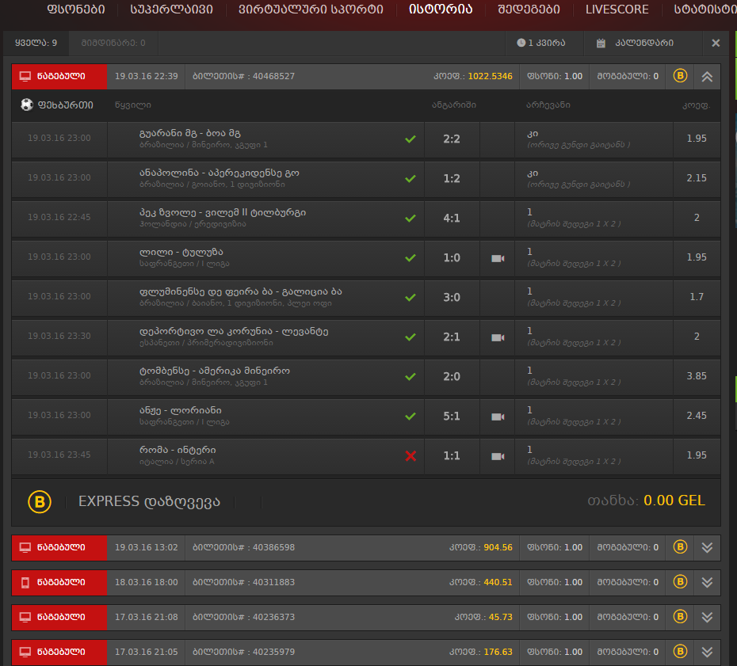Show all bets filter ყველა: 9
Screen dimensions: 737x666
click(x=36, y=44)
